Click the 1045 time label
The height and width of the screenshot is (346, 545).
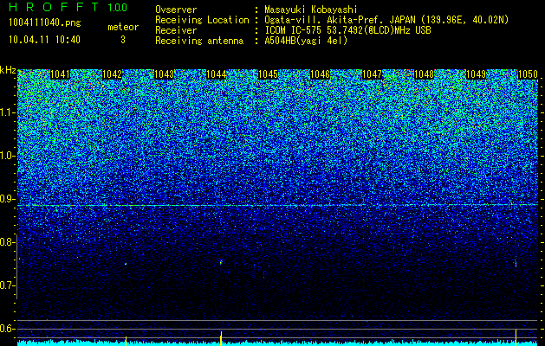point(269,74)
